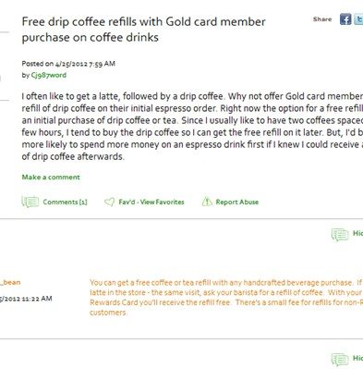Click the heart icon next to Fav'd

[109, 202]
